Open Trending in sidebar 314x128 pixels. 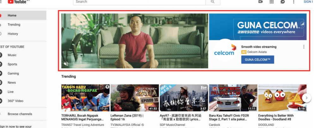(x=23, y=25)
